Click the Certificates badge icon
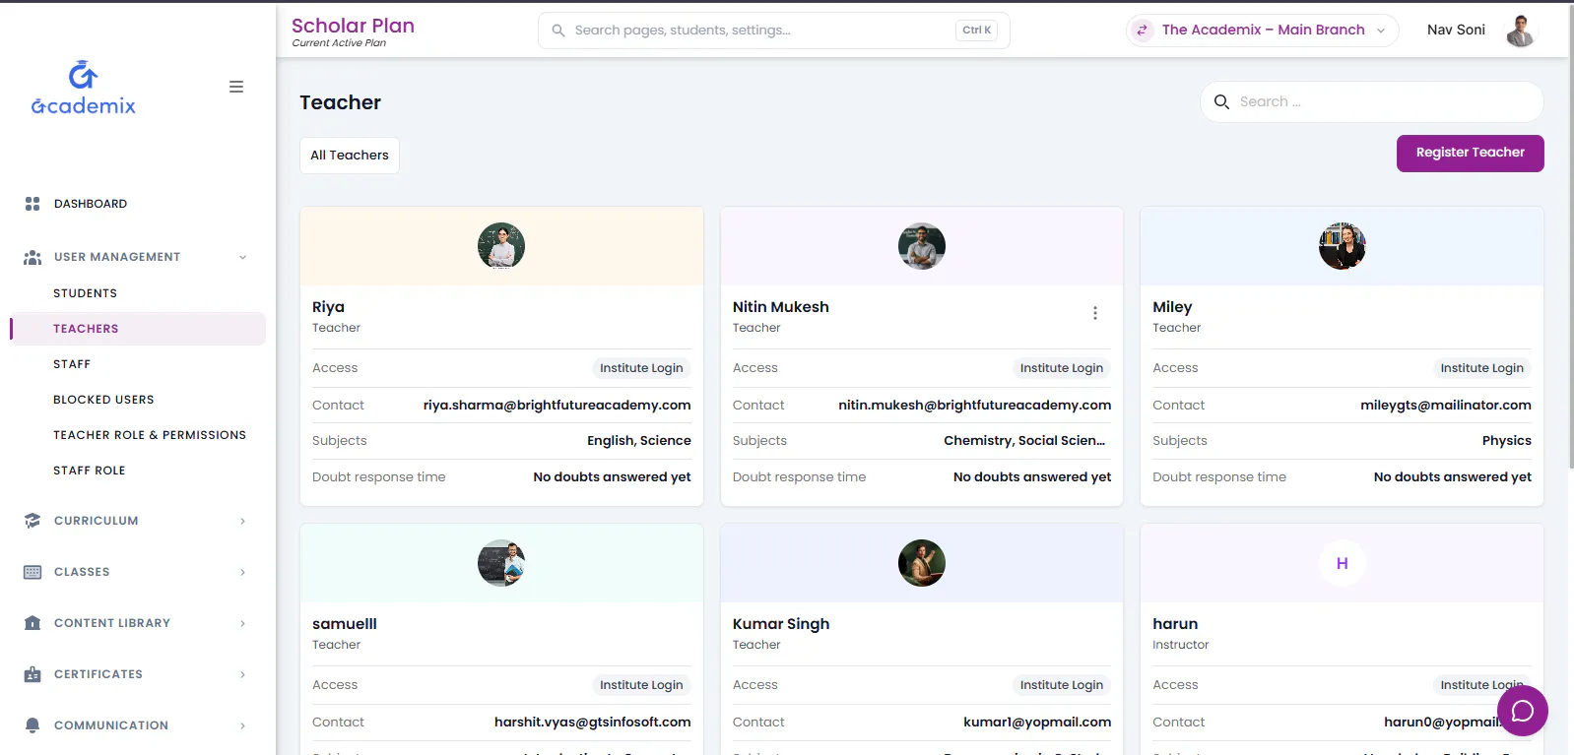The image size is (1574, 755). 33,674
